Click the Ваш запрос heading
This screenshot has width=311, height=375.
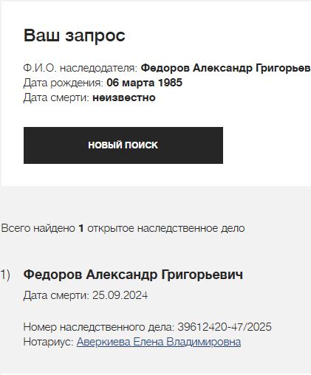[x=75, y=35]
